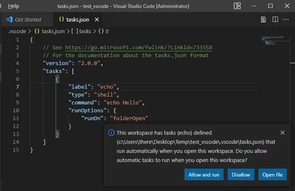Click line number 15 in the gutter

coord(16,150)
